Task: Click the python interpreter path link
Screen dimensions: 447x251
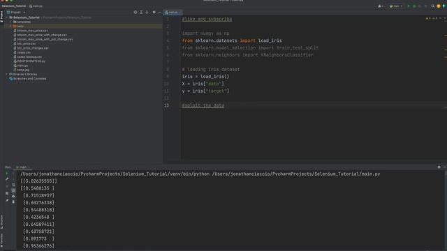Action: 115,174
